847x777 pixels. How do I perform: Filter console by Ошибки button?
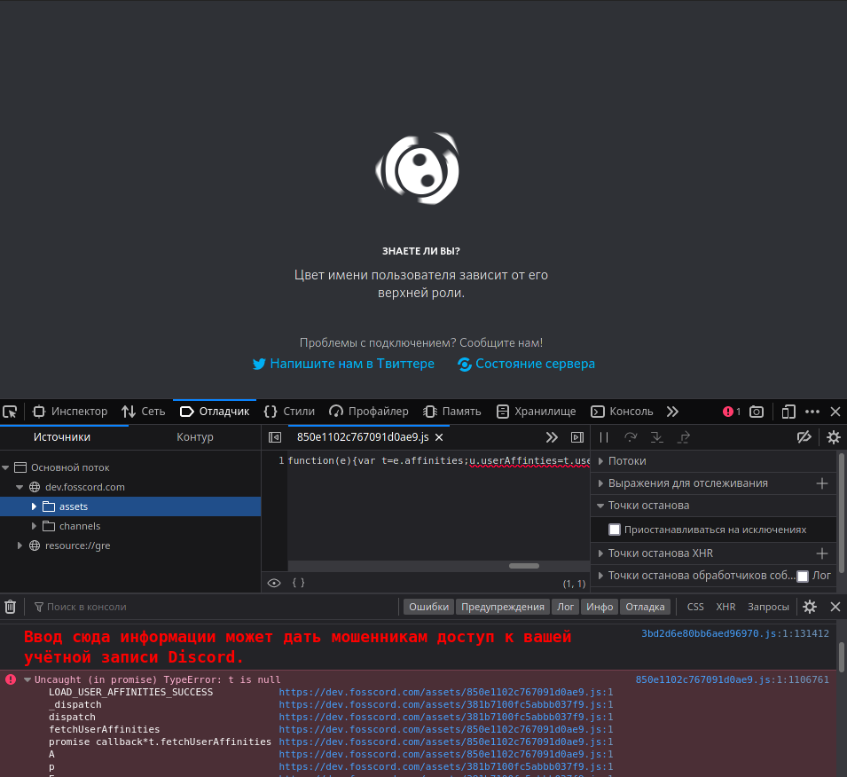(428, 607)
